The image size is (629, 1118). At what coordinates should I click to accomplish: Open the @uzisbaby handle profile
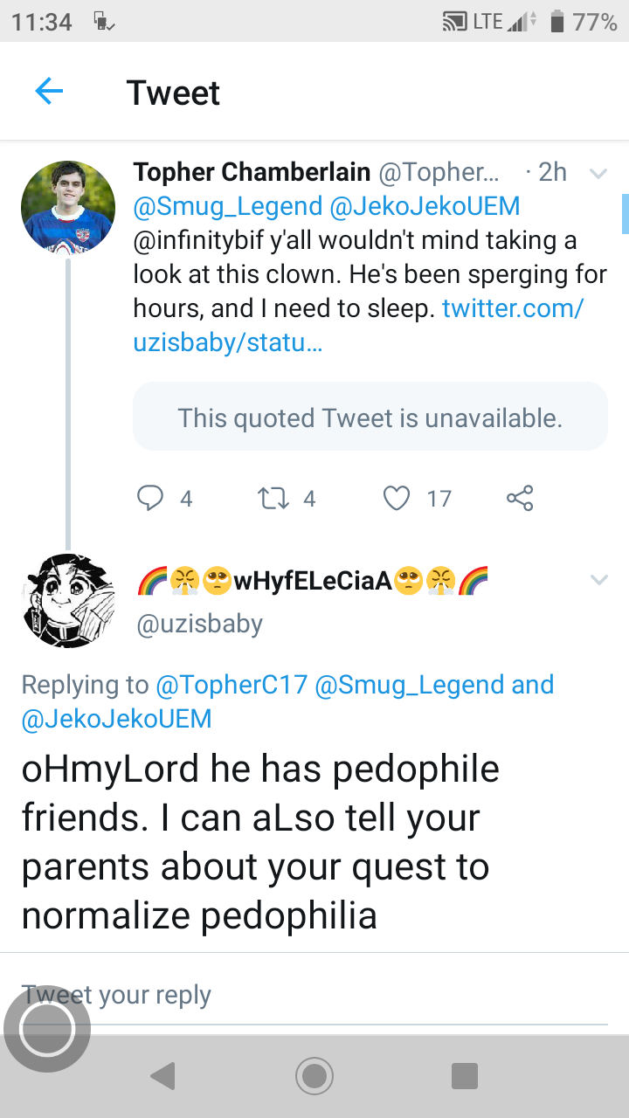tap(199, 624)
